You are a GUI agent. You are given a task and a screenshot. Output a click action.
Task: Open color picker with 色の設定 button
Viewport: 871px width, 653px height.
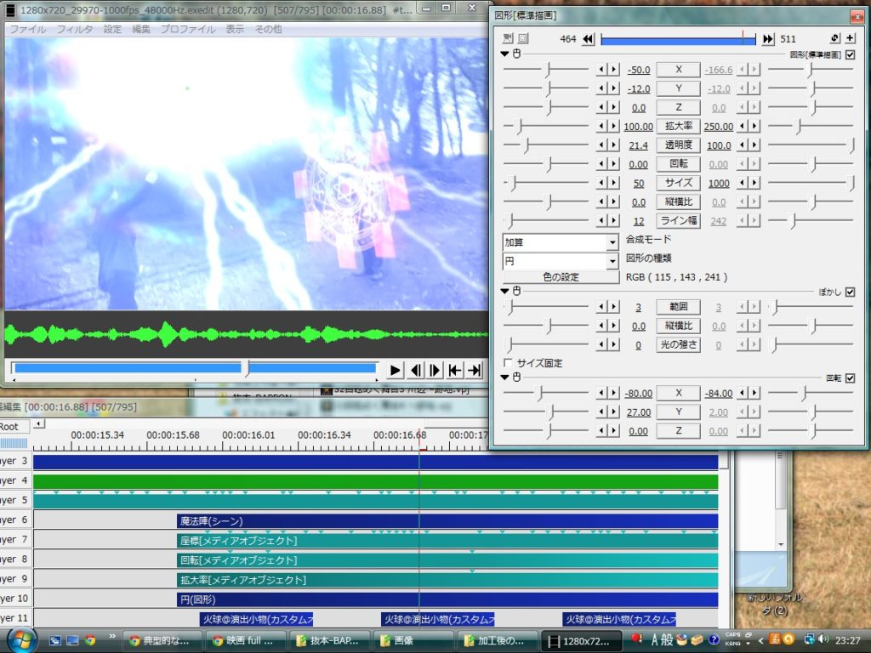[561, 276]
